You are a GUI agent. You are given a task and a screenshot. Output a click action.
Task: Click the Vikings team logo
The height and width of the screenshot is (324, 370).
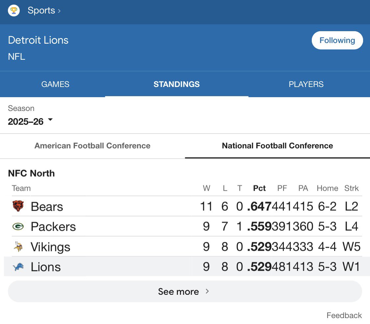[18, 247]
